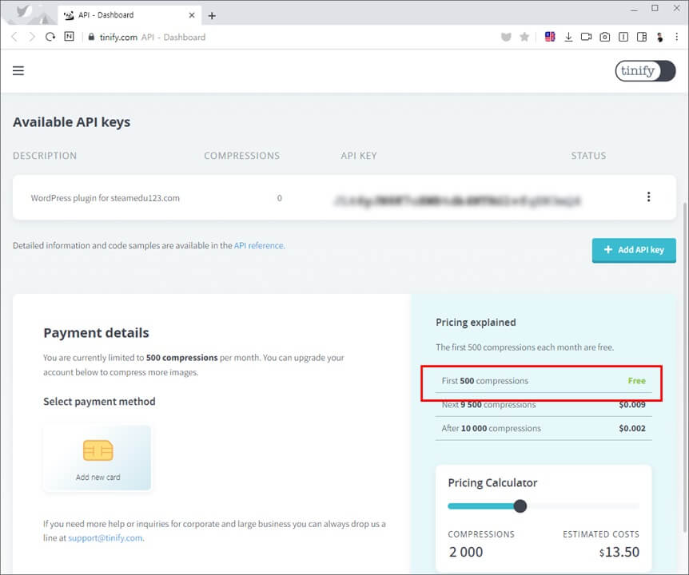Select the Add new card option
This screenshot has height=575, width=689.
coord(98,458)
